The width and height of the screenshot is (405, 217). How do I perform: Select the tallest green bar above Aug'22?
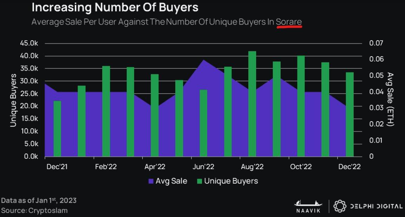pos(252,104)
